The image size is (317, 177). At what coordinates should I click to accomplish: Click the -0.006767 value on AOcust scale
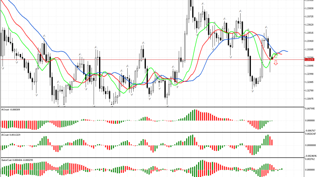[310, 131]
